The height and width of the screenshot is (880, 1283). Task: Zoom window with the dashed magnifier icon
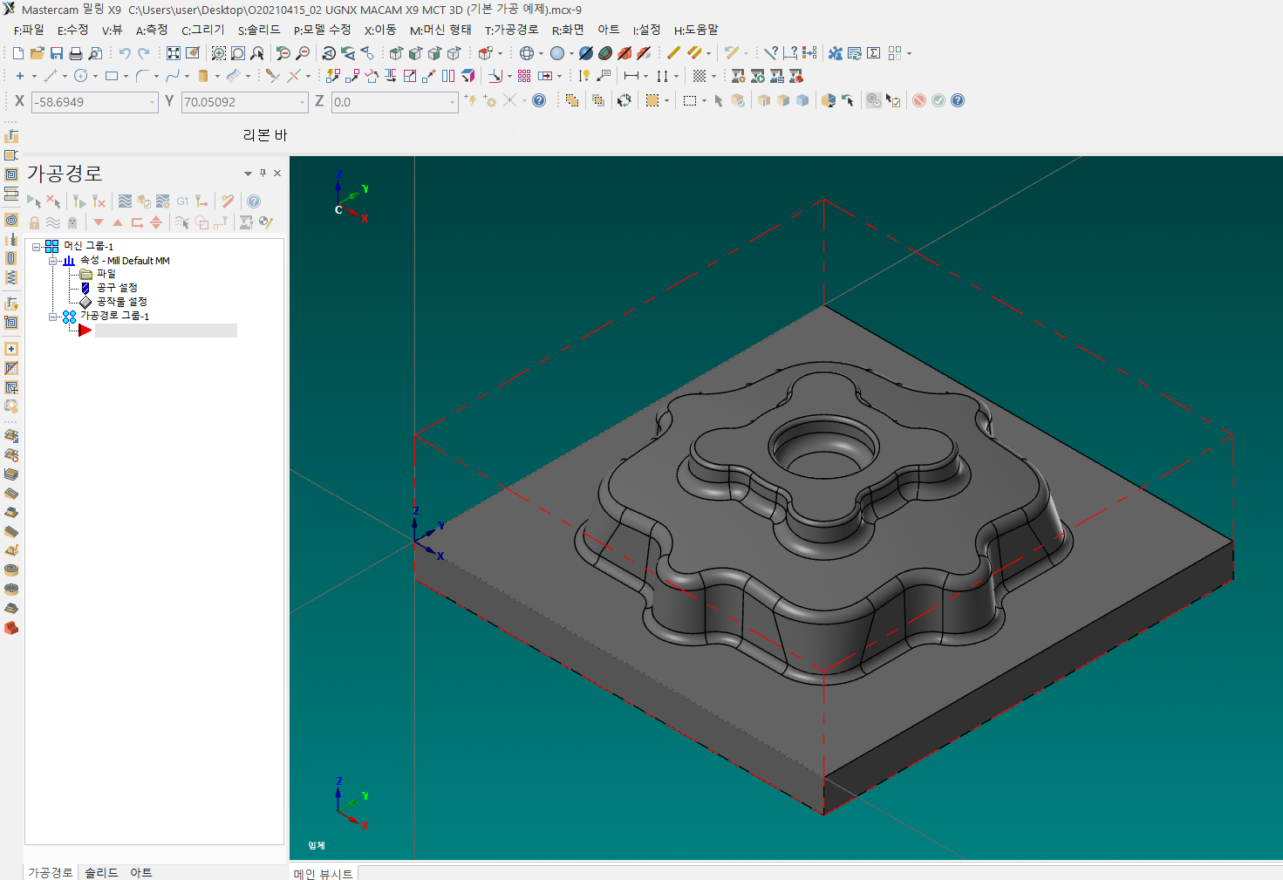[219, 53]
